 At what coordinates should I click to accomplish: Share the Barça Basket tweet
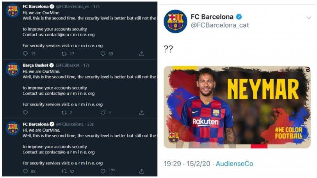click(x=141, y=113)
